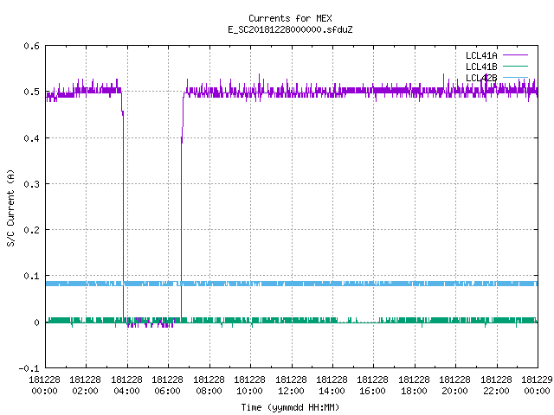Click the y-axis value 0.4
This screenshot has height=415, width=554.
pyautogui.click(x=31, y=138)
